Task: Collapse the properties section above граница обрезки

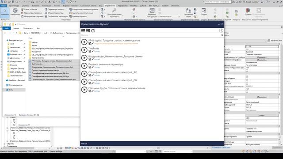Action: [x=279, y=73]
